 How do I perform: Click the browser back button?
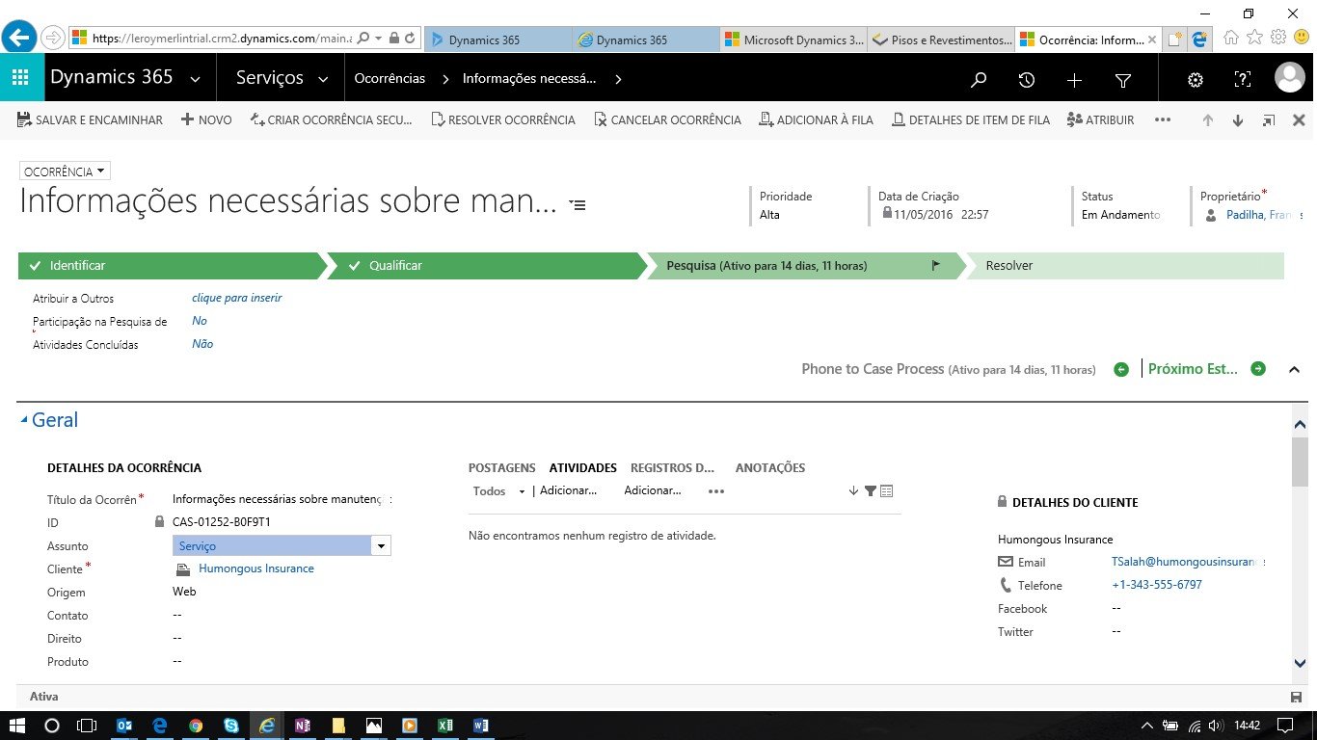[x=20, y=38]
